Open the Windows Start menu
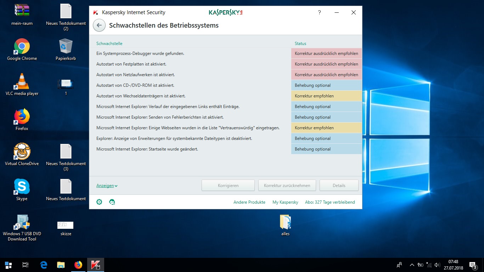 pos(9,265)
